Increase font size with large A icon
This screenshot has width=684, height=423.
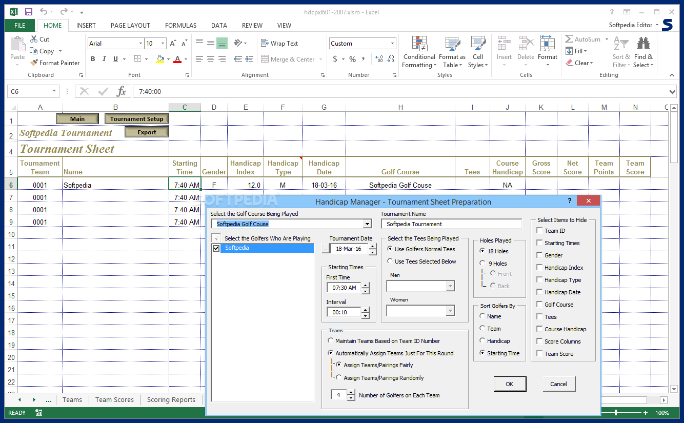173,44
